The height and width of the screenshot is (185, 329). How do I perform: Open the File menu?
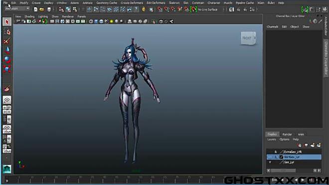pos(5,2)
